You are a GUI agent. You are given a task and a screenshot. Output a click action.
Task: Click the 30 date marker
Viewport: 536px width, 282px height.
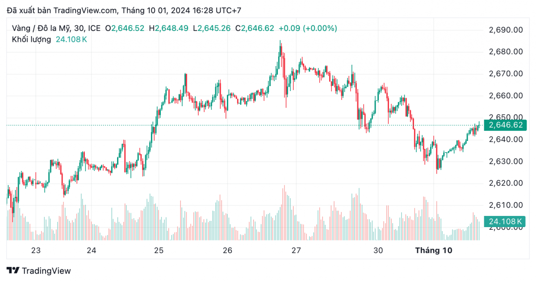pyautogui.click(x=378, y=251)
